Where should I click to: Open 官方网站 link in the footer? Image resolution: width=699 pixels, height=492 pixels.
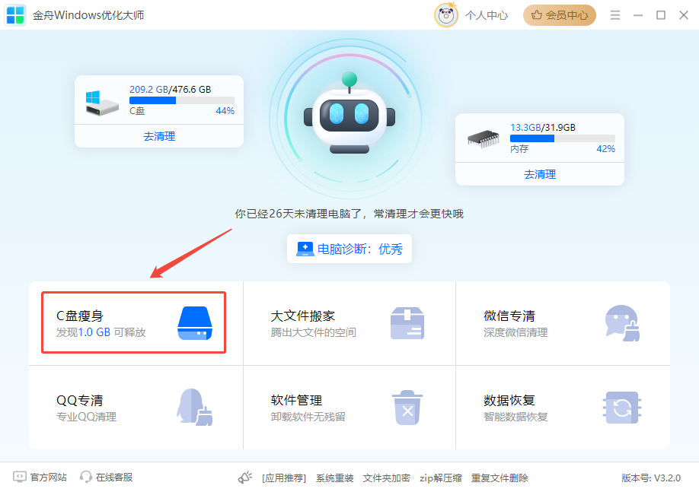click(48, 478)
